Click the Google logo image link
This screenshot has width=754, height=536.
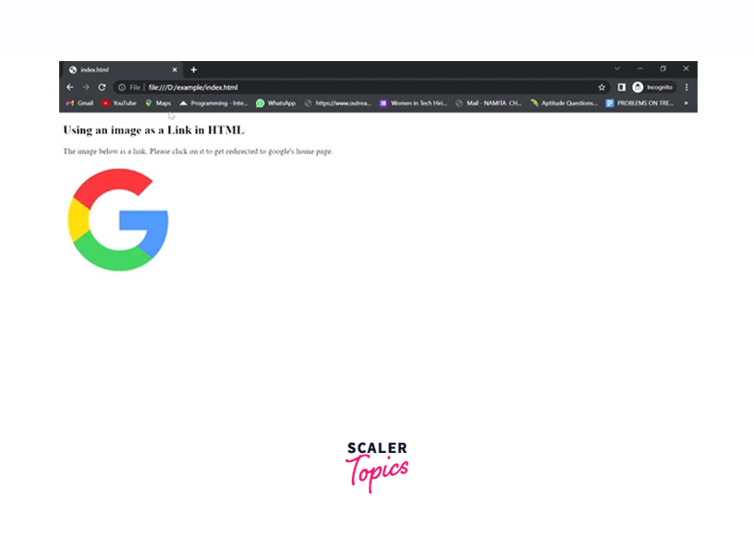pos(118,220)
